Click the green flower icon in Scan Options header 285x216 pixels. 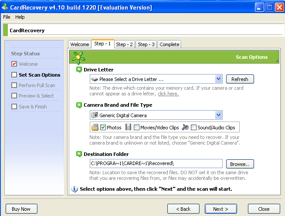78,58
